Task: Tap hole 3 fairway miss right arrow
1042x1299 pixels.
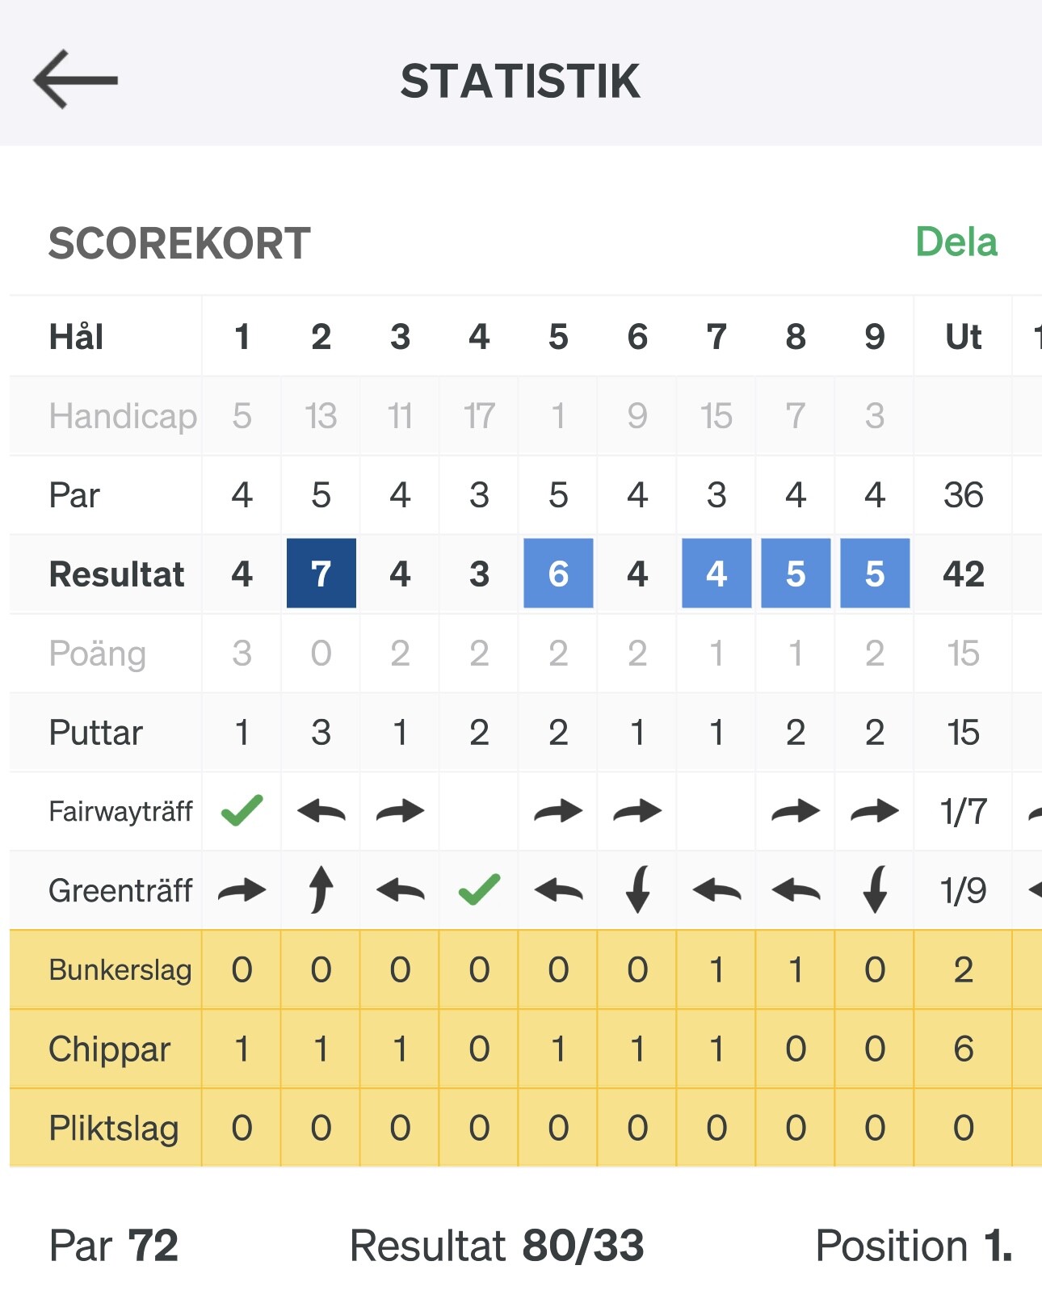Action: [400, 810]
